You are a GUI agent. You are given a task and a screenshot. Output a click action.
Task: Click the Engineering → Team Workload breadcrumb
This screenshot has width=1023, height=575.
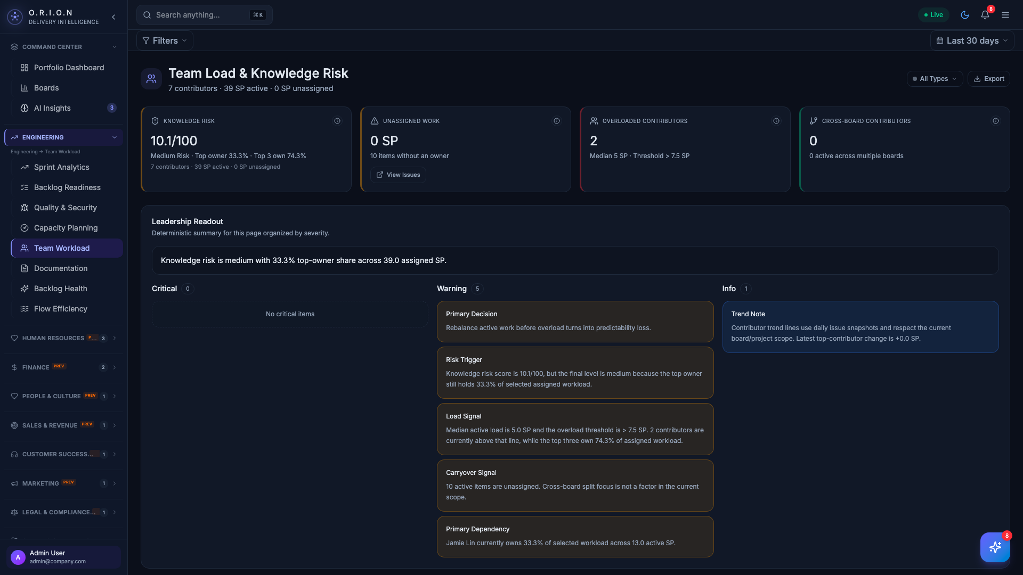coord(45,152)
